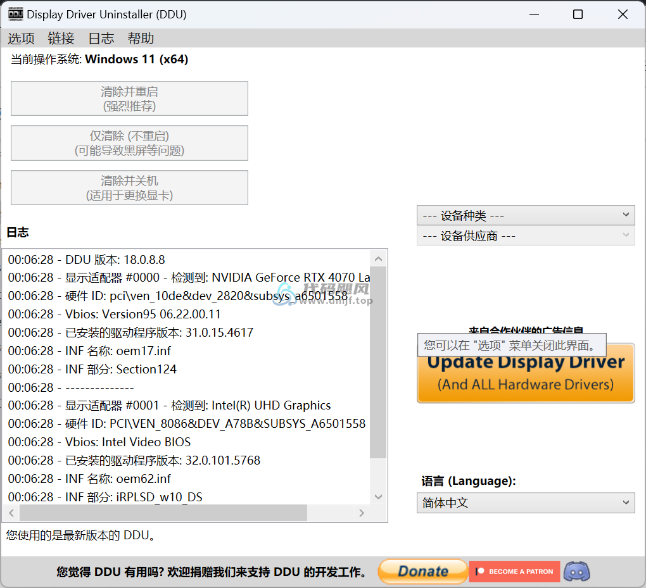This screenshot has height=588, width=646.
Task: Select log line INF 部分: Section124
Action: click(92, 370)
